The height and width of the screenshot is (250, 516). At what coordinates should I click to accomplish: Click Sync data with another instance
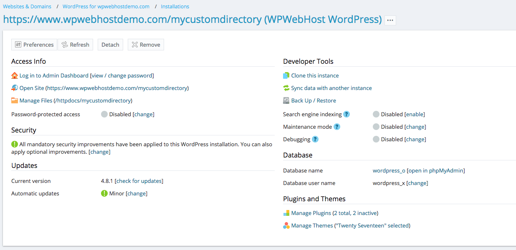click(331, 88)
